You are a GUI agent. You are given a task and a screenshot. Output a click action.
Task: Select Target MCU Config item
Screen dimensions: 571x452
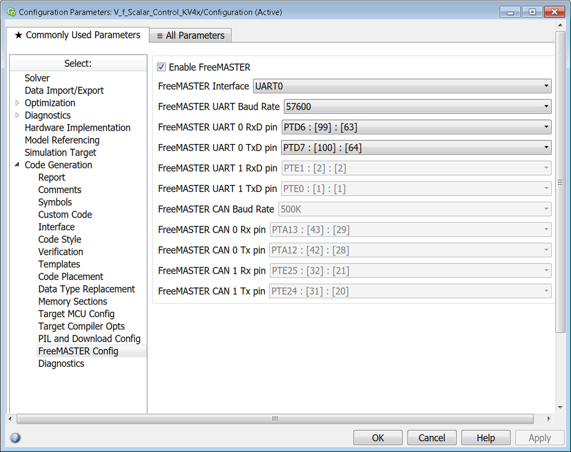76,314
